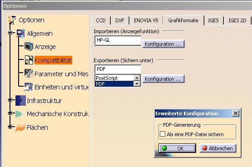This screenshot has height=167, width=252.
Task: Open the IGES 2D tab
Action: click(x=237, y=20)
